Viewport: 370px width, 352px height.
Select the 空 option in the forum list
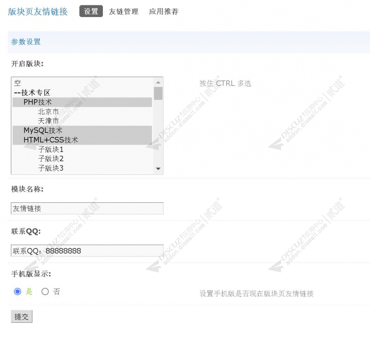82,83
